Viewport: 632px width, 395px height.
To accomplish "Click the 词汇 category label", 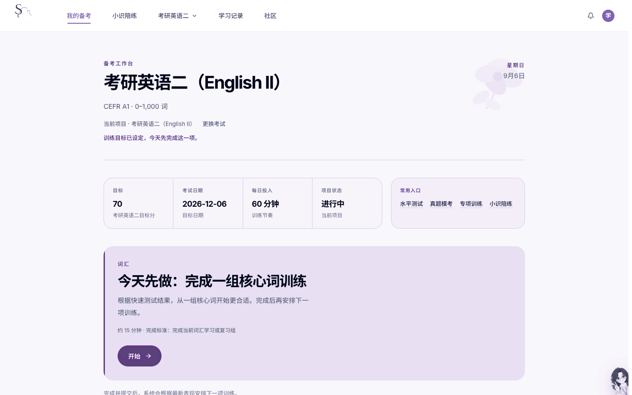I will tap(123, 264).
